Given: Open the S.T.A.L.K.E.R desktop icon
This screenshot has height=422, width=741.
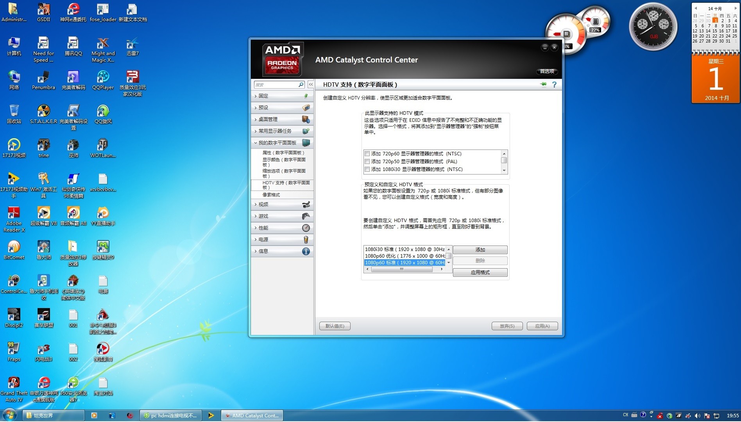Looking at the screenshot, I should point(43,114).
